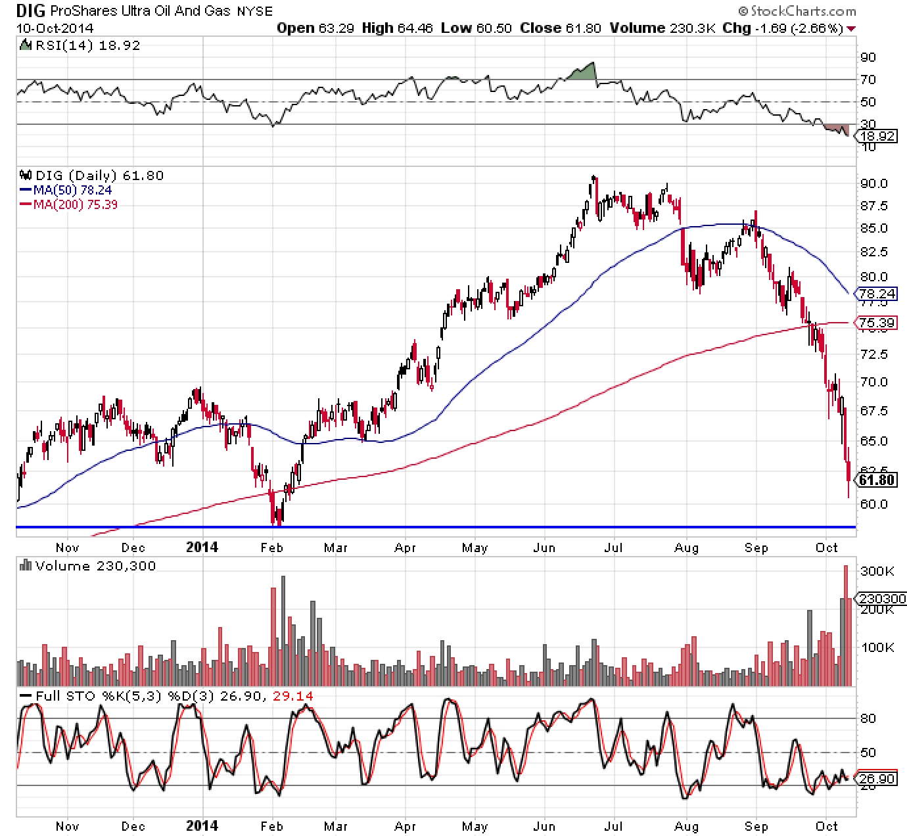Click the 85.0 price axis label
This screenshot has height=836, width=907.
[x=874, y=229]
